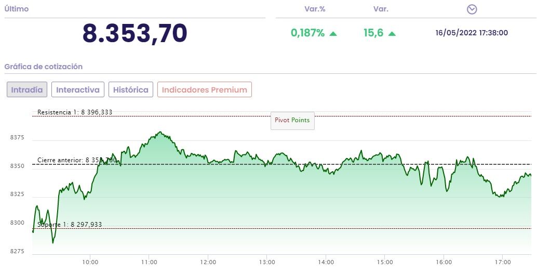Viewport: 537px width, 273px height.
Task: Click the green arrow beside 15,6
Action: click(392, 33)
